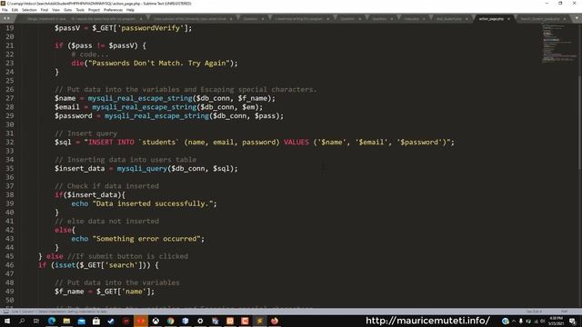Open File Explorer from the taskbar
Viewport: 582px width, 327px height.
click(66, 321)
